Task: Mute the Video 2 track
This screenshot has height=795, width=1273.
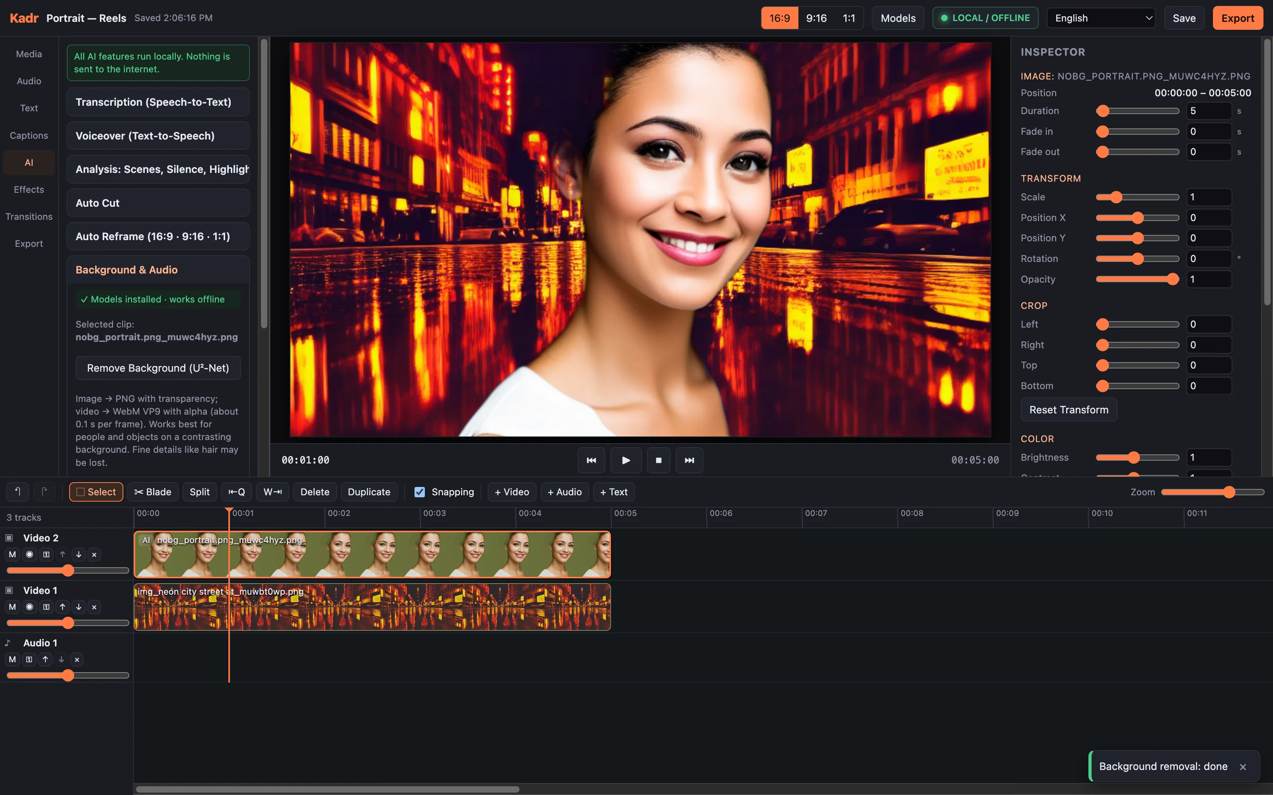Action: (x=12, y=554)
